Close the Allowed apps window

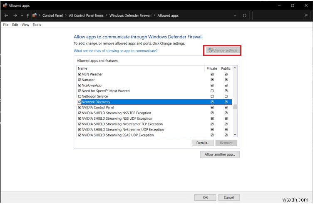coord(306,5)
